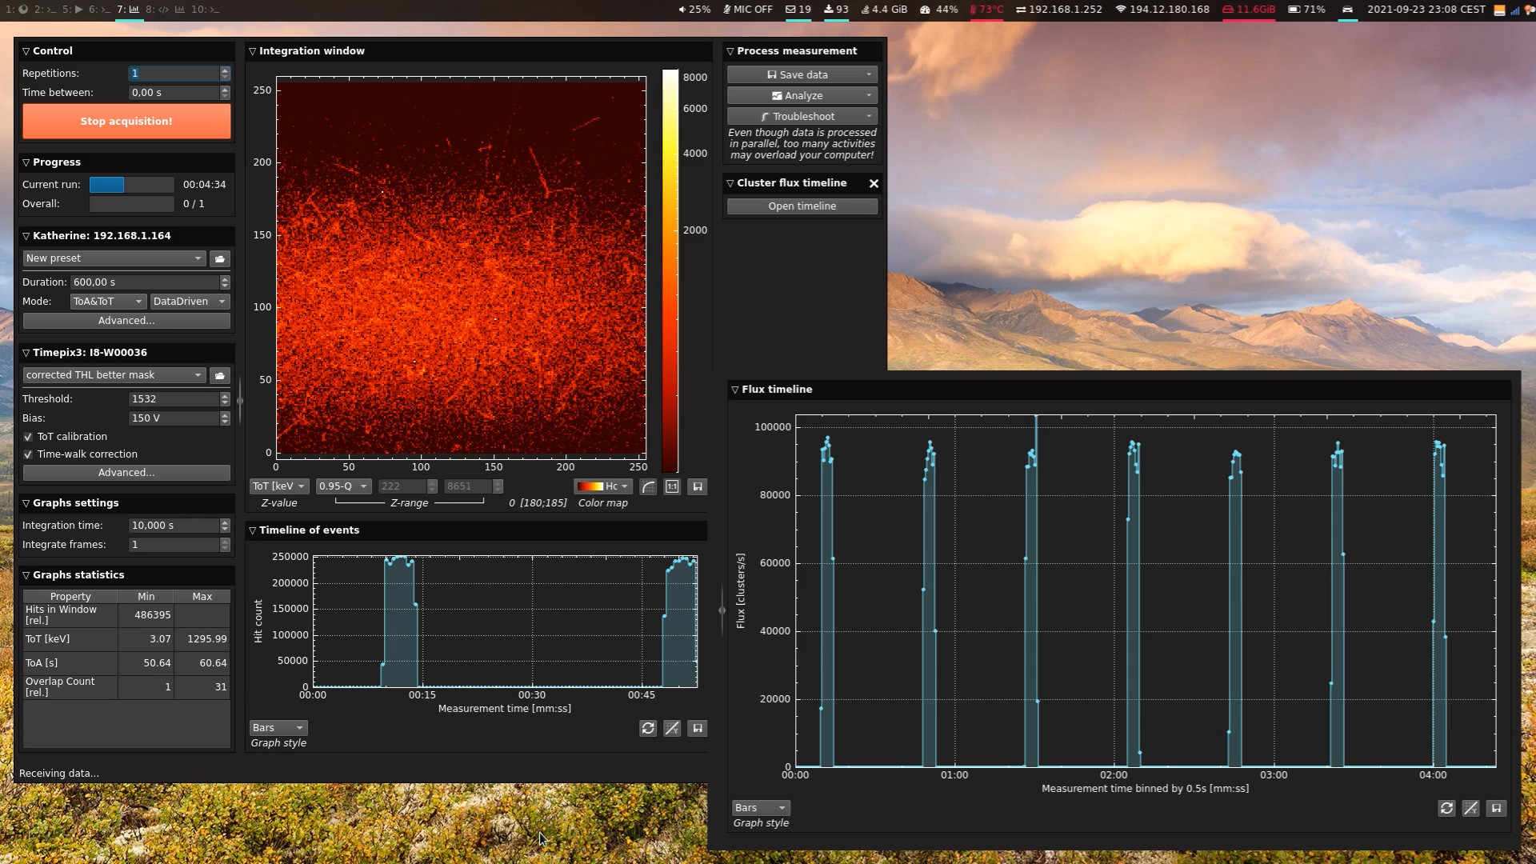
Task: Click the Integration window color scale bar
Action: (670, 271)
